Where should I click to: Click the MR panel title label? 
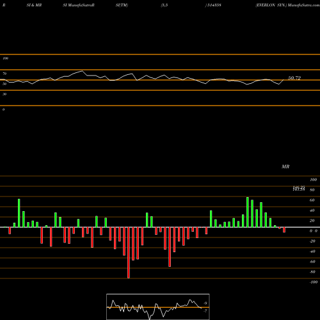click(285, 166)
